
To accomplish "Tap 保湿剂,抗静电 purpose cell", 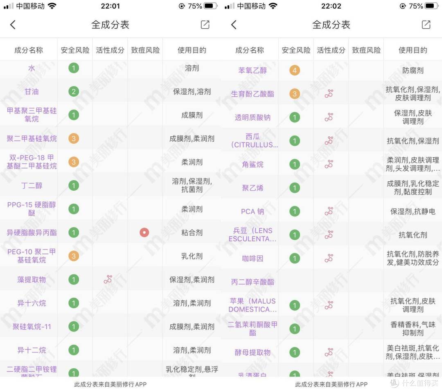I will (413, 211).
